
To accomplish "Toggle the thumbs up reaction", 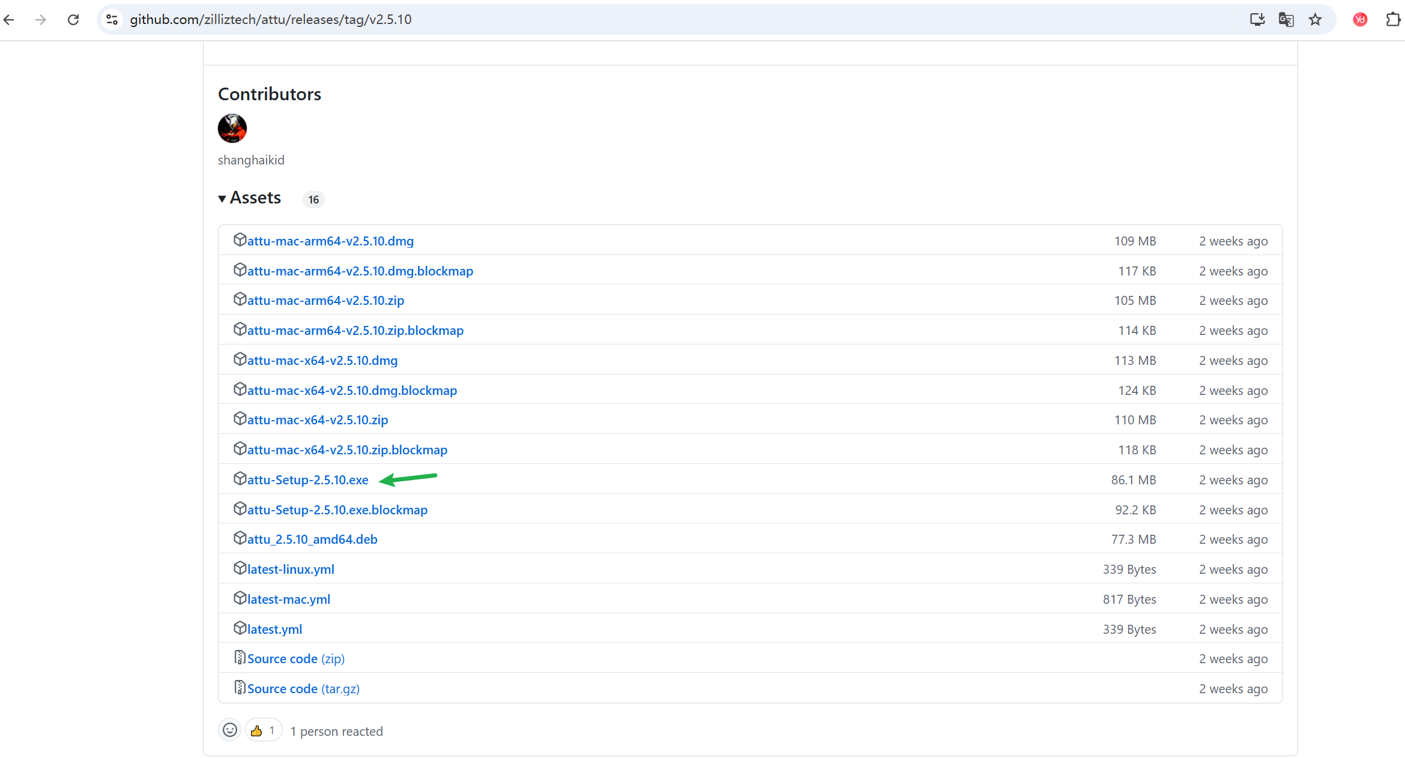I will (x=264, y=730).
